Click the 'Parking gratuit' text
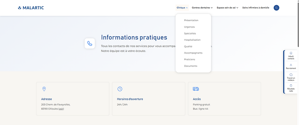299x125 pixels. point(202,105)
